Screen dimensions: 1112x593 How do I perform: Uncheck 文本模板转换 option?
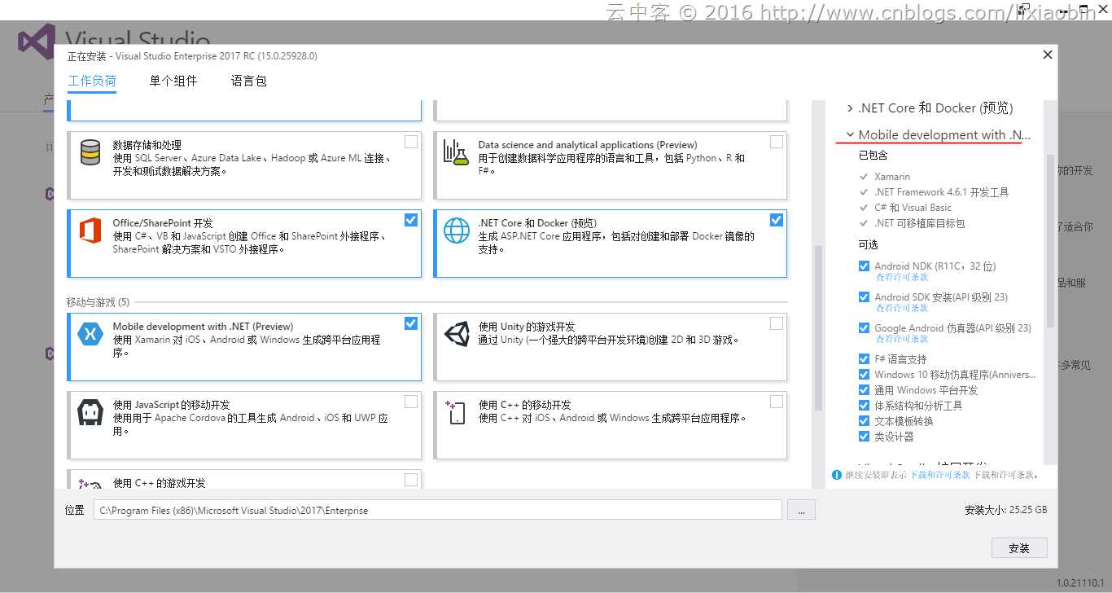click(864, 421)
